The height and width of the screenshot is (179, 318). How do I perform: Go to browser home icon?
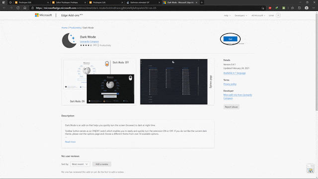point(25,8)
